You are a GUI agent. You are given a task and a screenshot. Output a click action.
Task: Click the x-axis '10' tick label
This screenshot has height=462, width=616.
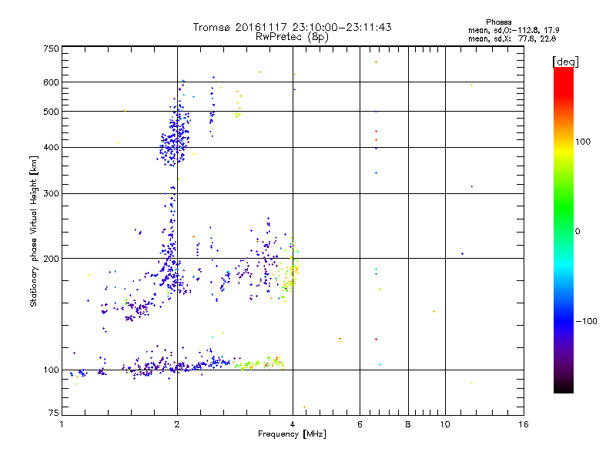[x=445, y=424]
